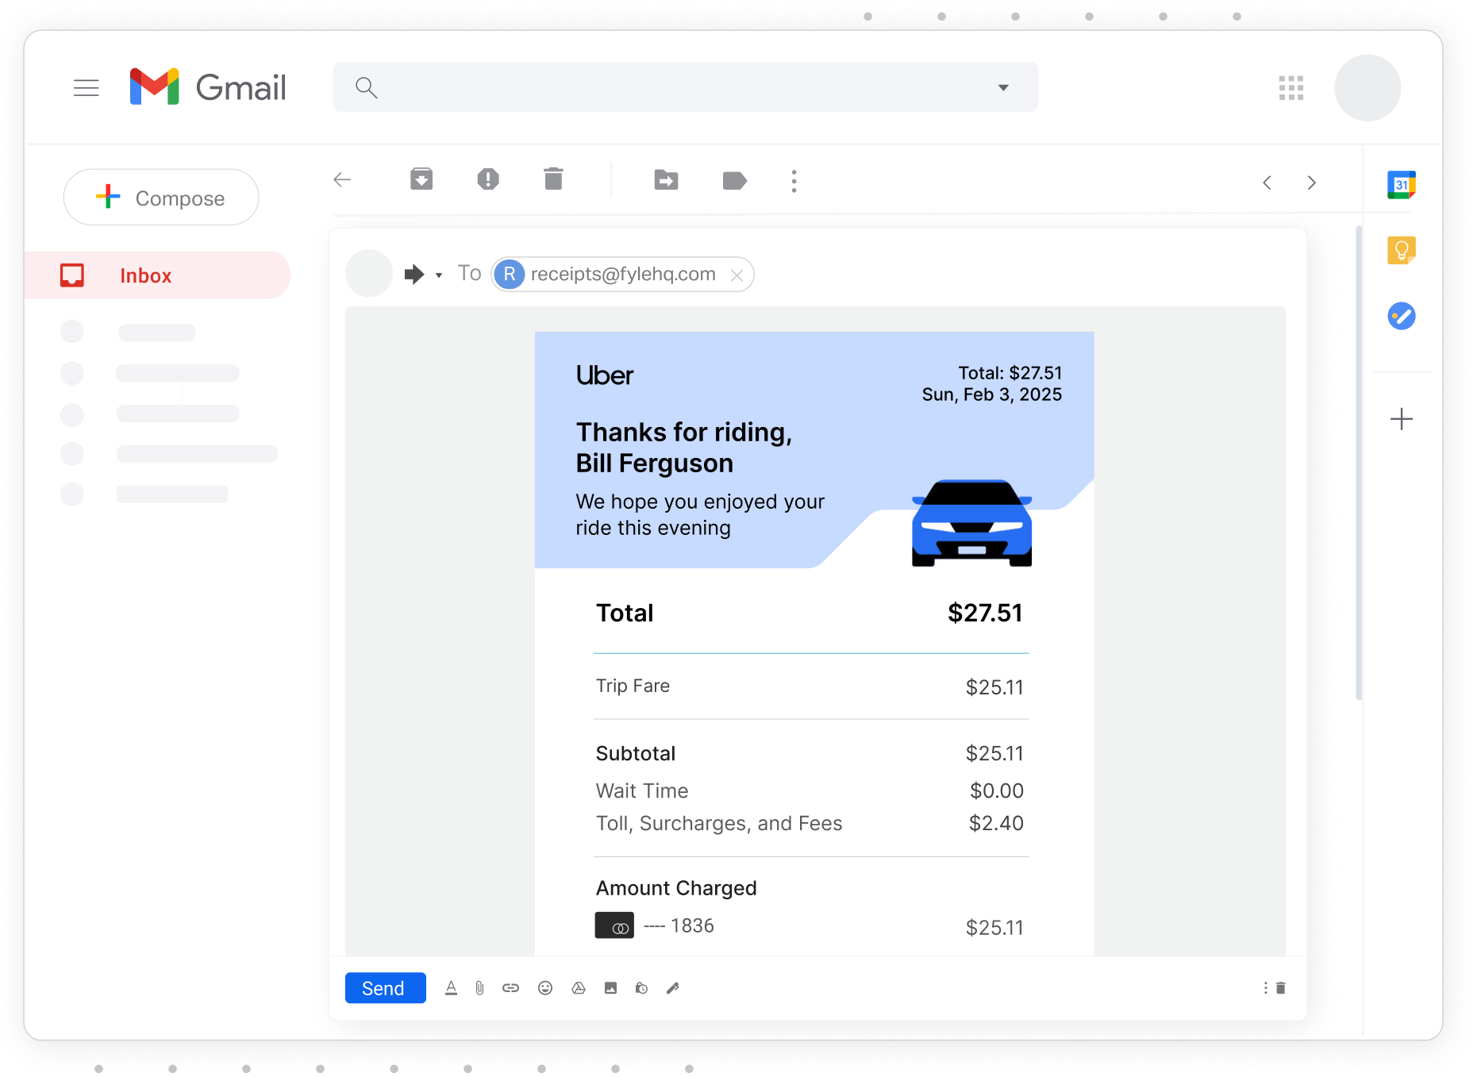
Task: Open more options in the message toolbar
Action: pos(794,181)
